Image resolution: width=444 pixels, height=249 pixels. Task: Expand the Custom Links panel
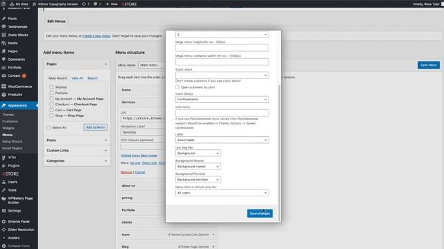point(77,151)
